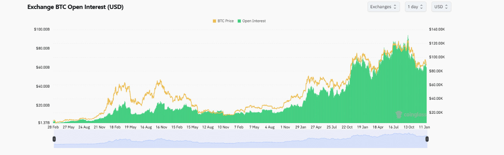The image size is (504, 155).
Task: Click the $40.00K right axis label
Action: pyautogui.click(x=436, y=99)
